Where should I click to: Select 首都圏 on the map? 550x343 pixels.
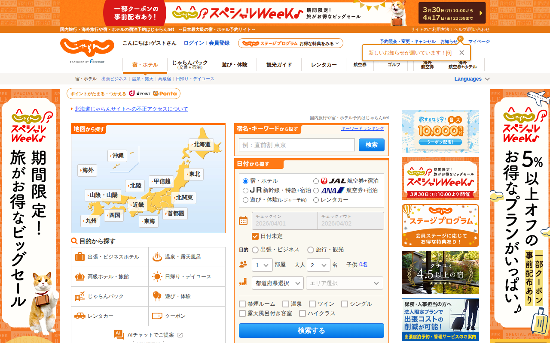(175, 214)
